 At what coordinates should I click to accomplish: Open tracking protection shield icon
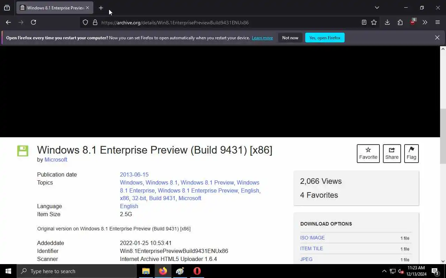(x=85, y=22)
